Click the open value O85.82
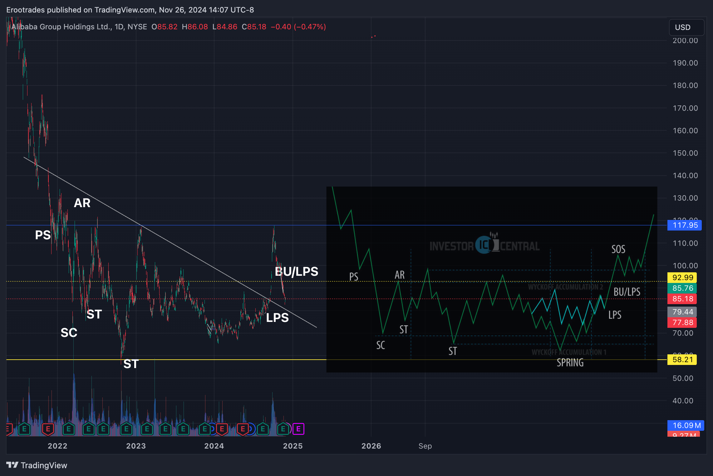Viewport: 713px width, 476px height. pyautogui.click(x=164, y=27)
